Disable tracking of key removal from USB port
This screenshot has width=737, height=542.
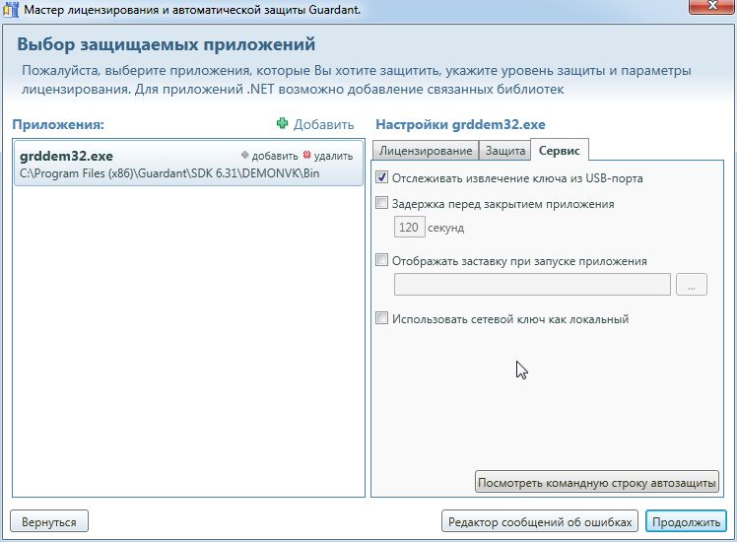[x=382, y=178]
